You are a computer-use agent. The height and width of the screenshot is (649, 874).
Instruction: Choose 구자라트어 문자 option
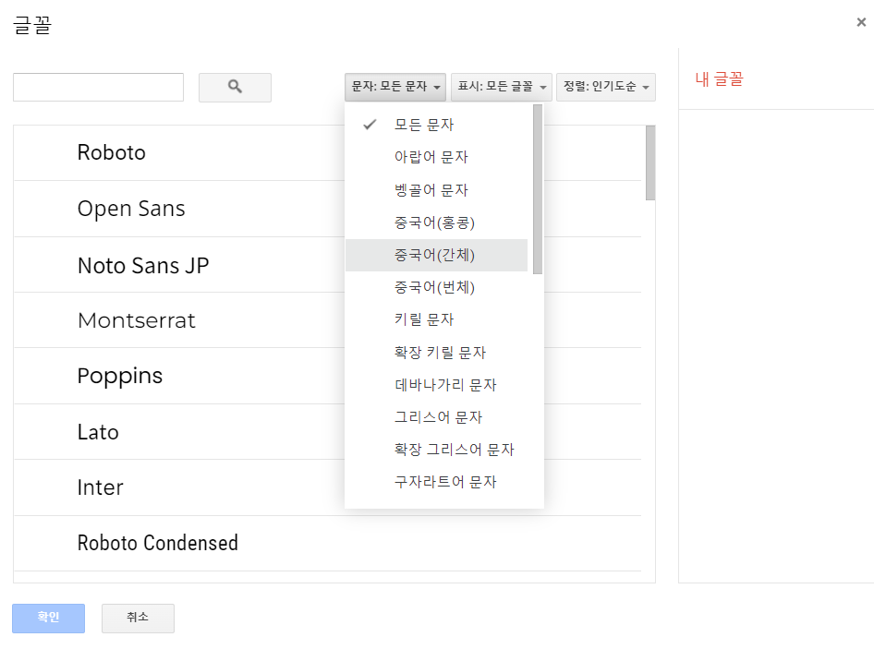coord(436,482)
